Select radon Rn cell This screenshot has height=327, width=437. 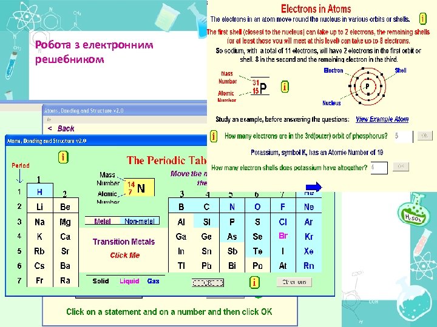coord(309,266)
